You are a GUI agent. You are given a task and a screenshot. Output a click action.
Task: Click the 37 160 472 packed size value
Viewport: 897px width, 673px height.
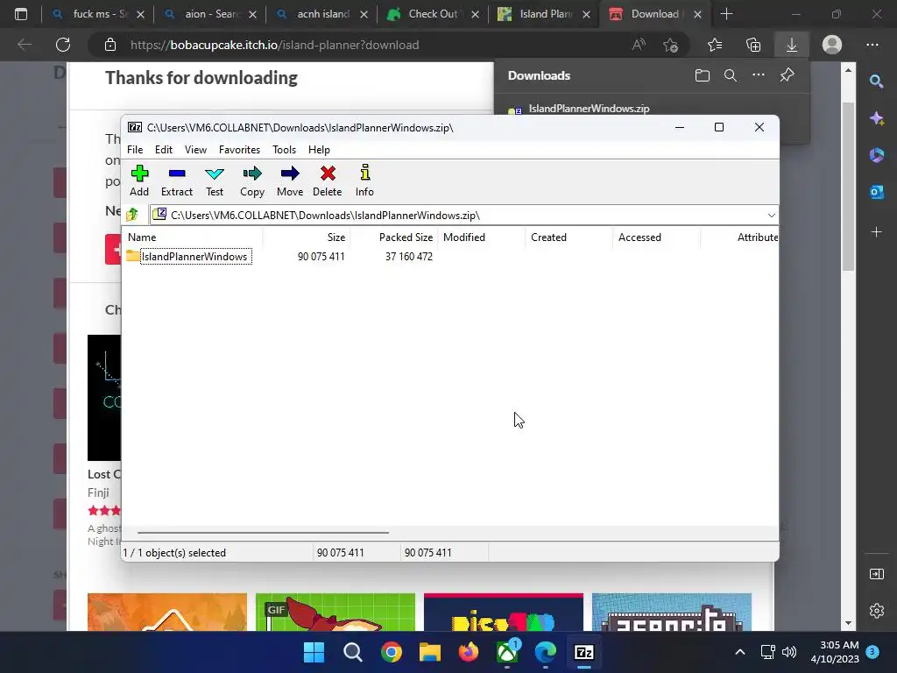click(x=408, y=257)
